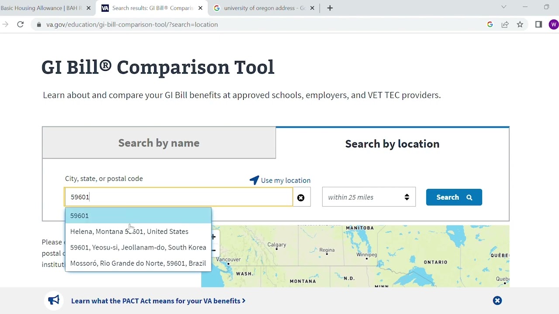
Task: Open the Chrome profile avatar
Action: (x=553, y=24)
